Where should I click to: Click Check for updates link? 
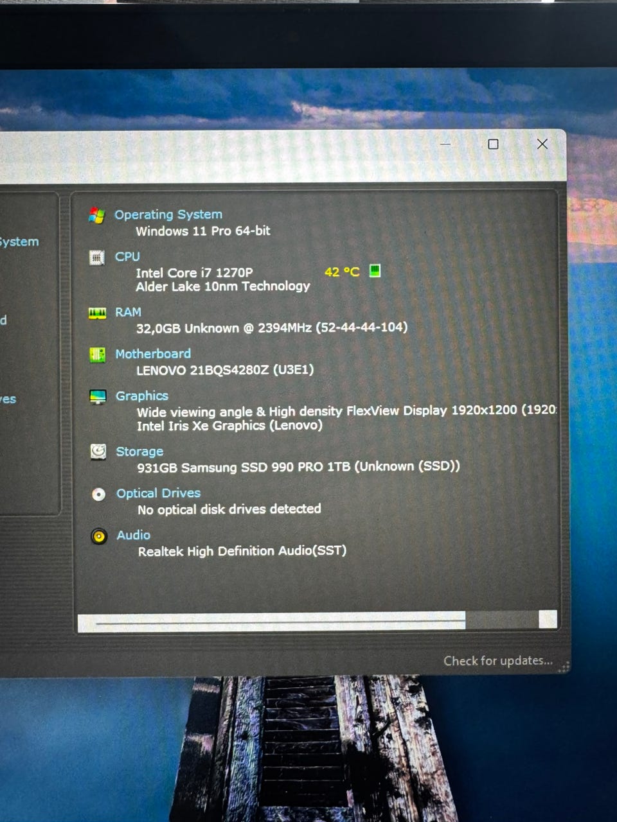tap(498, 661)
